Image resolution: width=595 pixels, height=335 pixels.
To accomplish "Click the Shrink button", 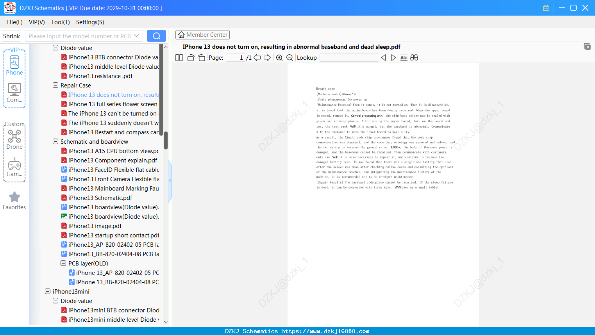I will (11, 36).
